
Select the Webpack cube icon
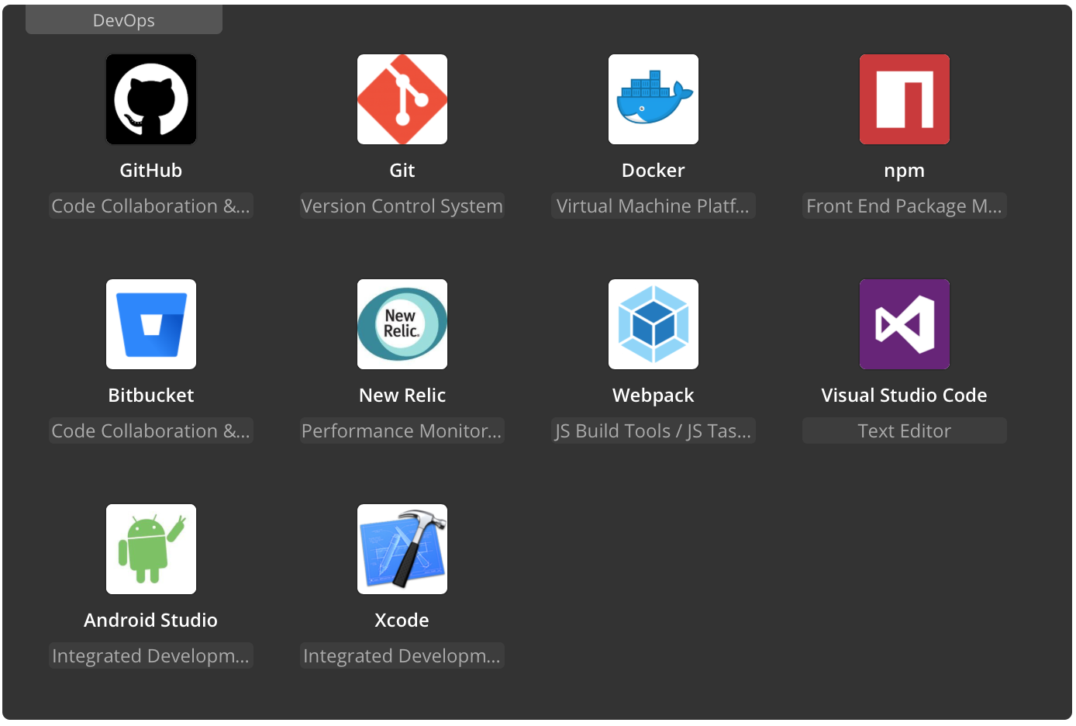[x=654, y=324]
